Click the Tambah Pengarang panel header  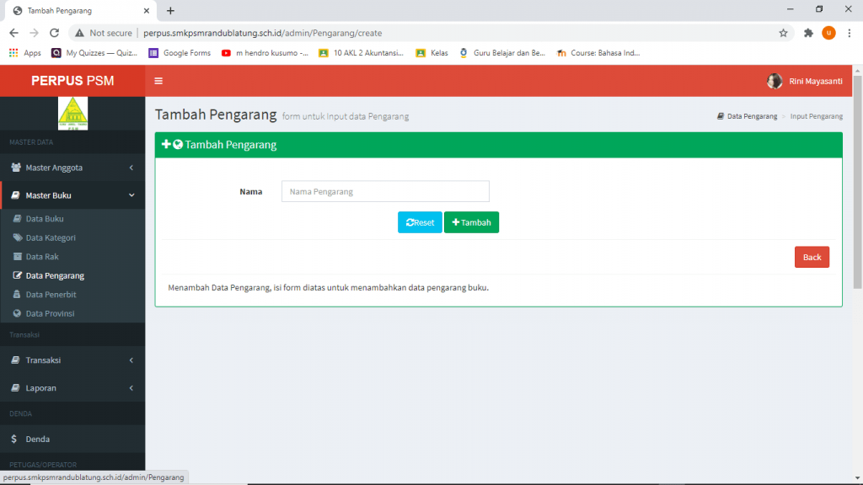499,145
